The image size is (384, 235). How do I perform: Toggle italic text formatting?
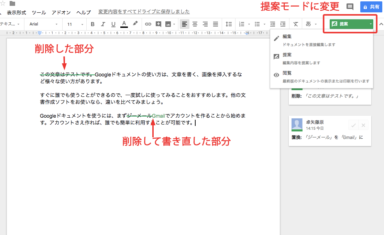[x=103, y=24]
